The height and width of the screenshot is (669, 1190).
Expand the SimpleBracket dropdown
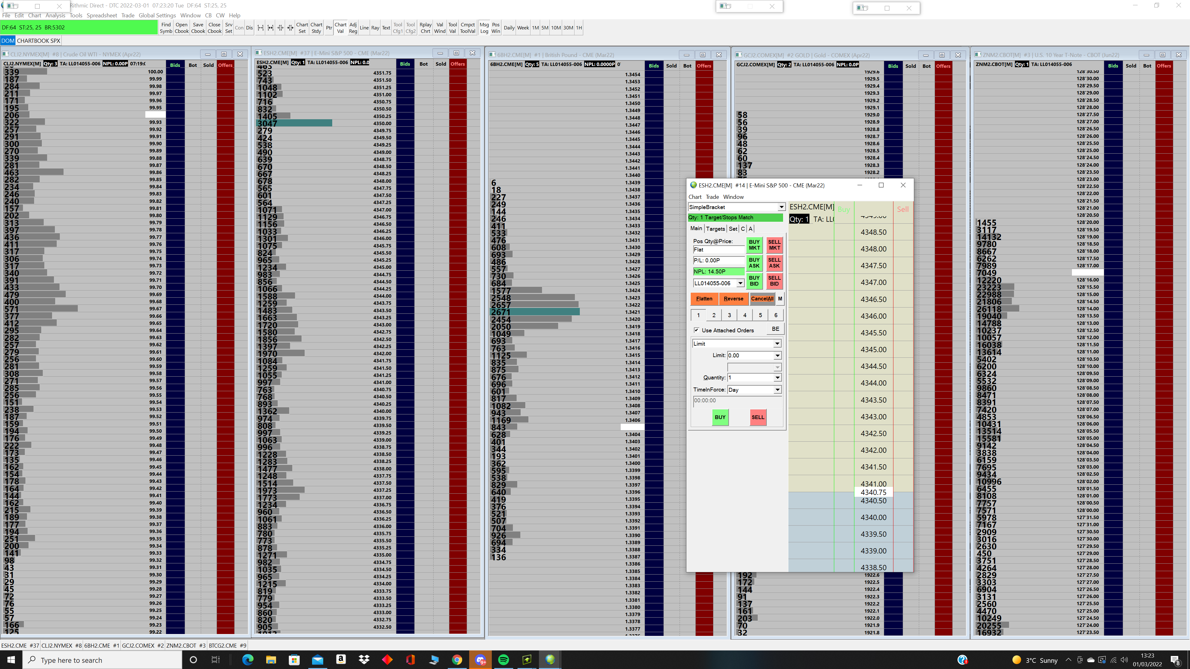781,207
